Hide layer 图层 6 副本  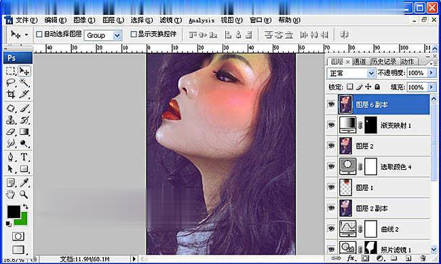(331, 104)
